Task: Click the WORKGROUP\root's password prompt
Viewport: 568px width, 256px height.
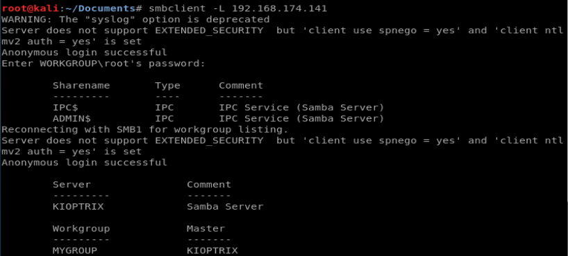Action: [x=103, y=64]
